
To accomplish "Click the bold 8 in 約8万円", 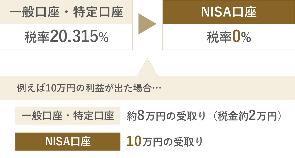I will click(140, 116).
